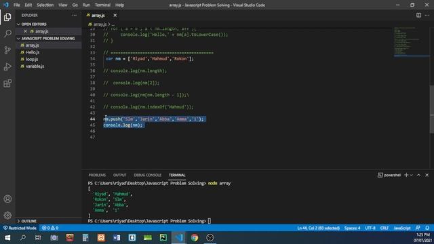Screen dimensions: 434x244
Task: Select the Terminal panel tab
Action: click(x=177, y=175)
